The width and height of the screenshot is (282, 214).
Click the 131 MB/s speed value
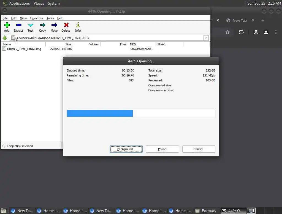tap(209, 75)
